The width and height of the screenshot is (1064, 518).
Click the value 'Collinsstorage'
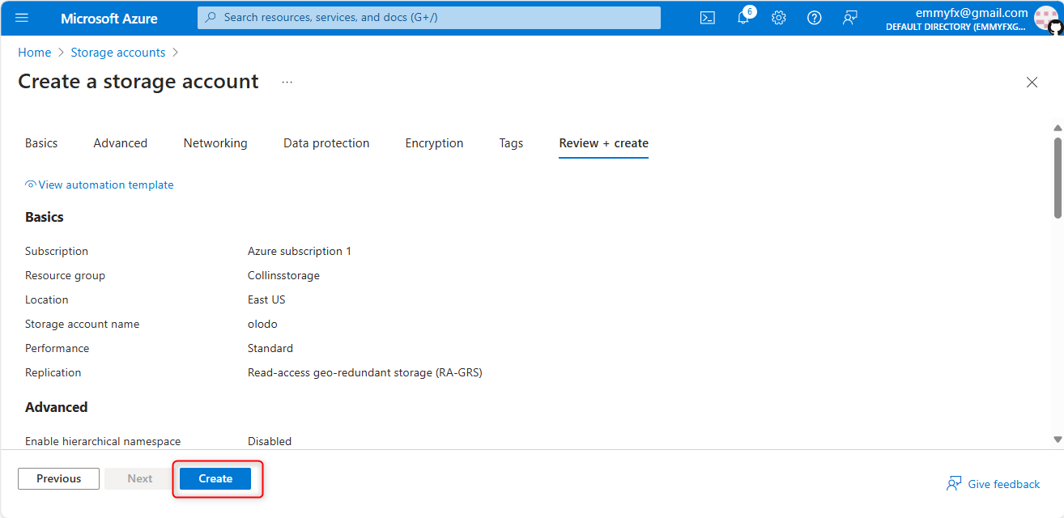pyautogui.click(x=283, y=275)
